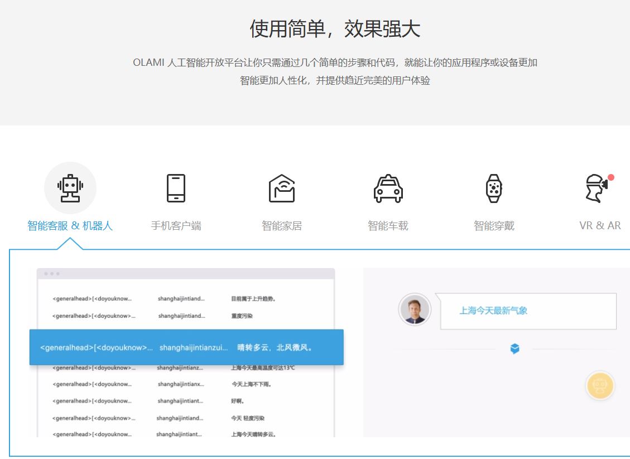Open the 智能穿戴 tab label
The width and height of the screenshot is (630, 459).
[494, 226]
